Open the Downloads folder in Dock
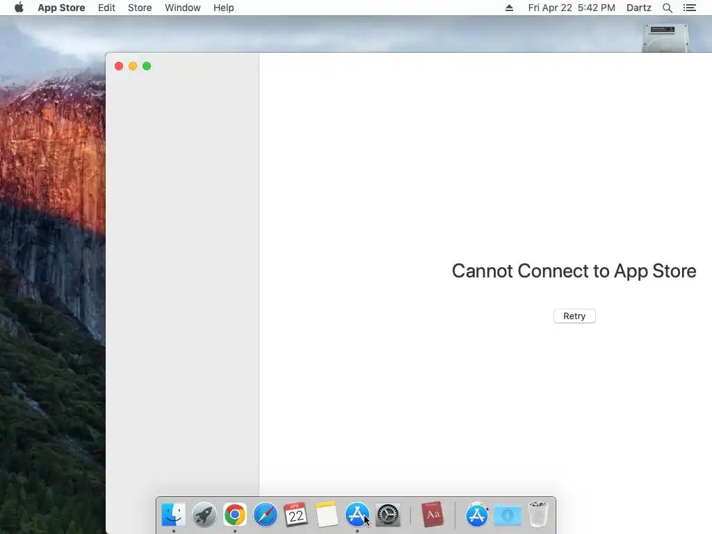 [x=507, y=515]
